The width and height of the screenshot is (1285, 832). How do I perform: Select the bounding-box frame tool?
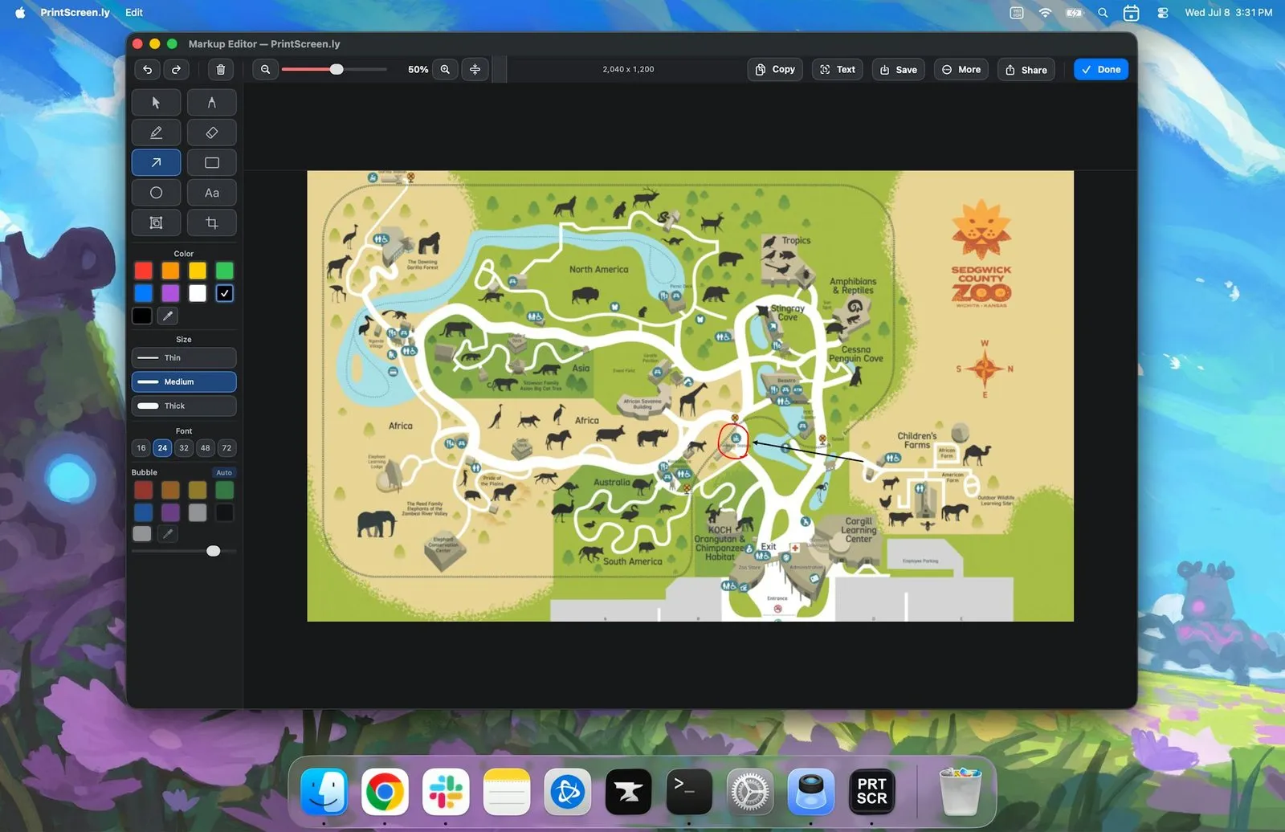pyautogui.click(x=156, y=222)
